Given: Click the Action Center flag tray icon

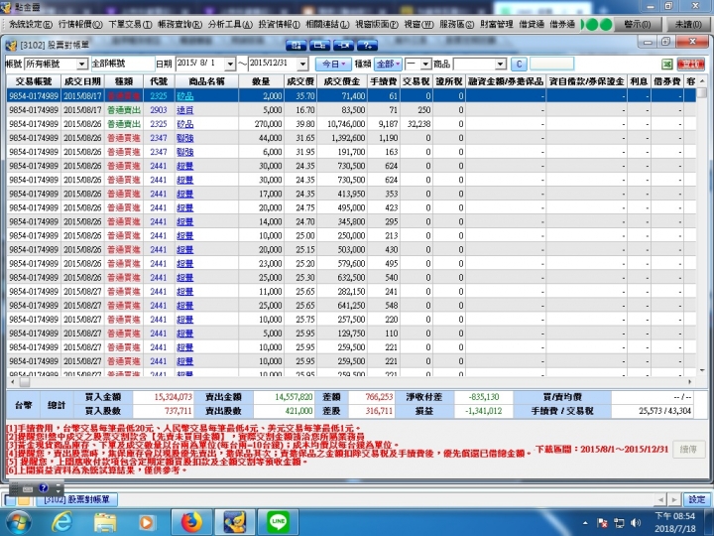Looking at the screenshot, I should [x=602, y=523].
